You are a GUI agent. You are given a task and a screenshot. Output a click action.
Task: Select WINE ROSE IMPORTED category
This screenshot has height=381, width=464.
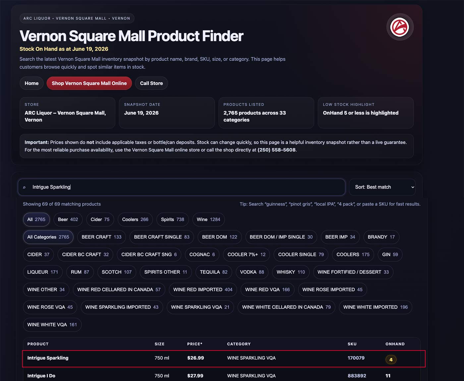point(332,290)
